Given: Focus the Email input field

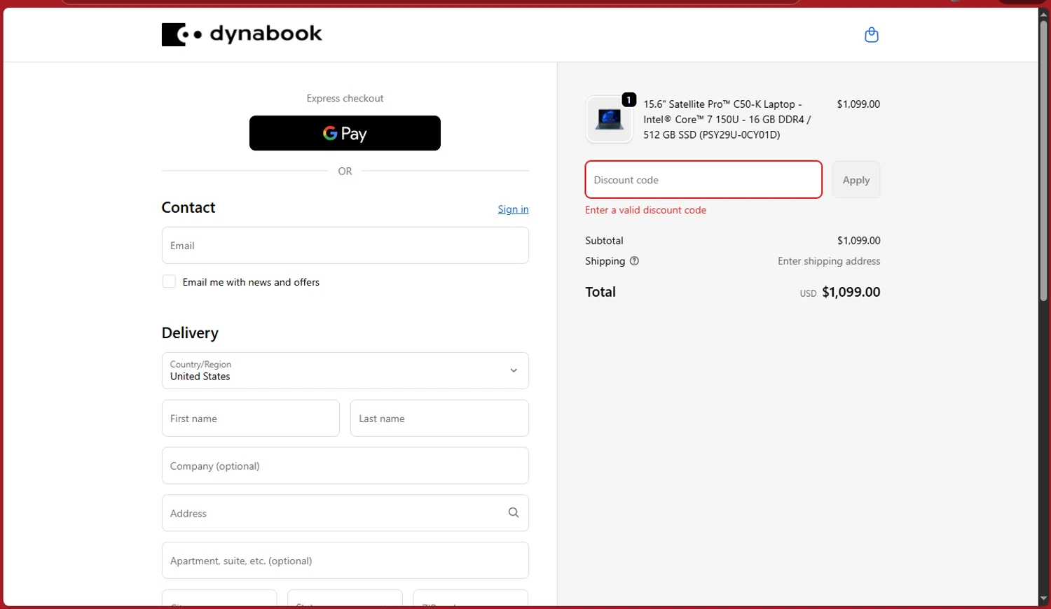Looking at the screenshot, I should (x=345, y=245).
